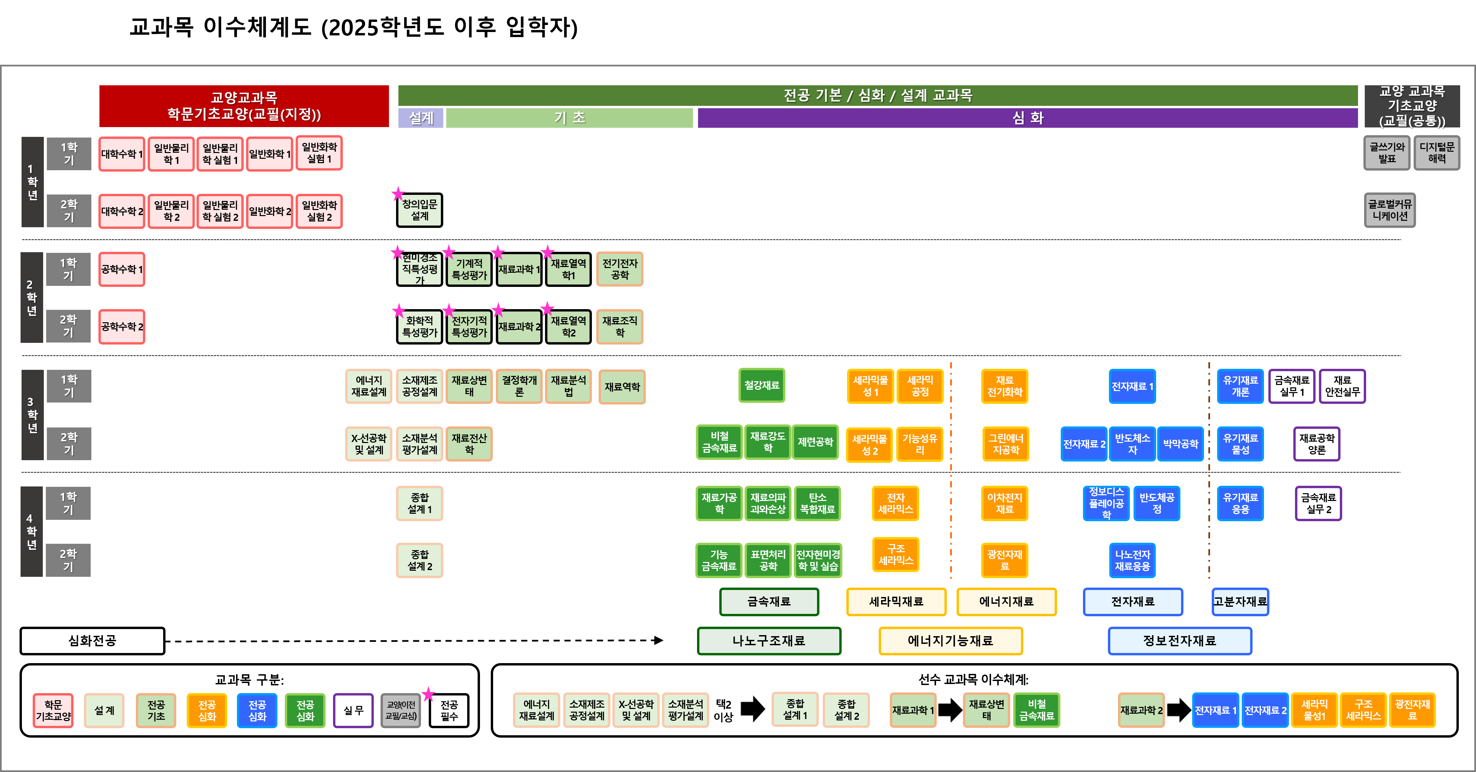Select the 반도체공정 course box

[x=1157, y=503]
